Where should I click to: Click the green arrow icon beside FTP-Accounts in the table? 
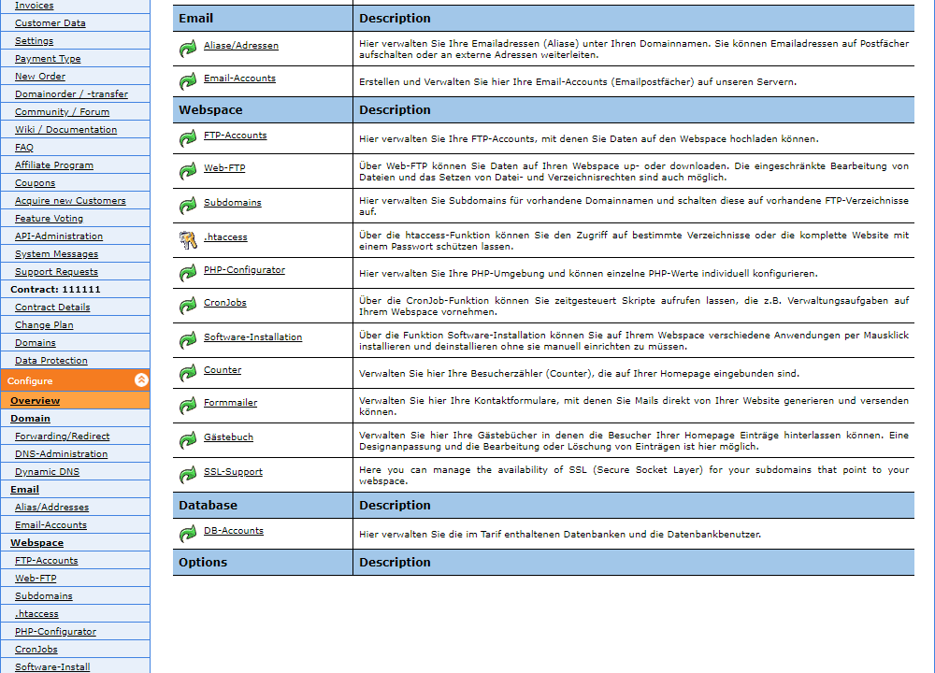pyautogui.click(x=188, y=138)
